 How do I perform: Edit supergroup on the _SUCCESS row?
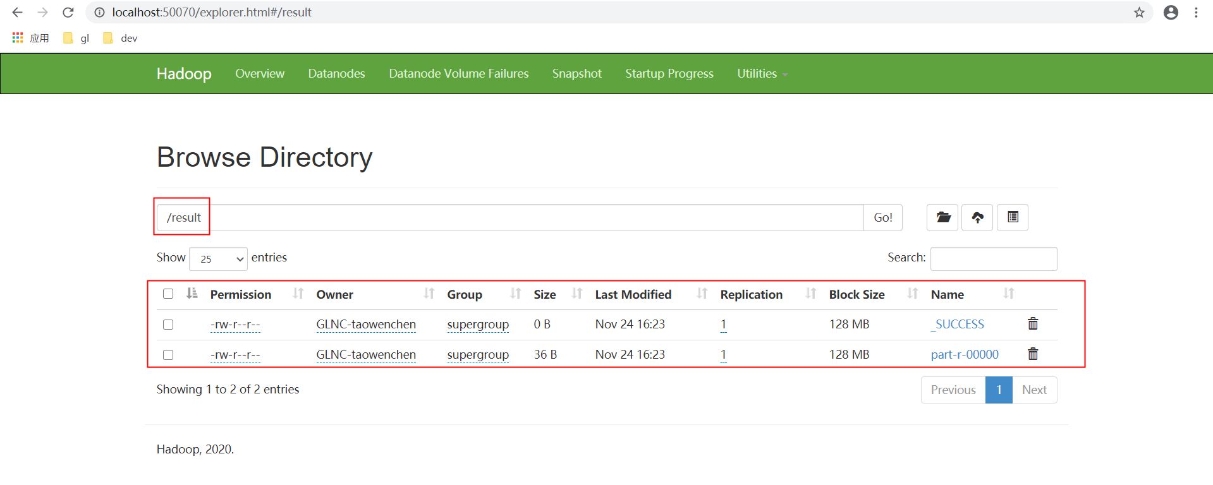[x=478, y=324]
